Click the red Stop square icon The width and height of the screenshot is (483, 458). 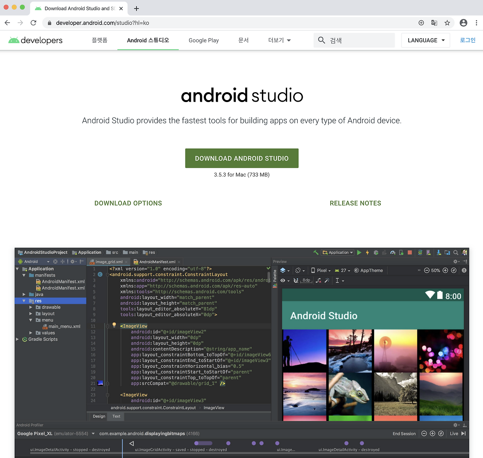[x=410, y=252]
